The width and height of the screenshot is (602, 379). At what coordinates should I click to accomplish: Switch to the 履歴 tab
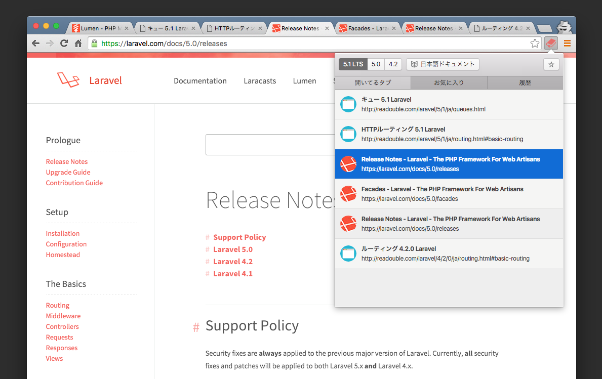[x=525, y=82]
